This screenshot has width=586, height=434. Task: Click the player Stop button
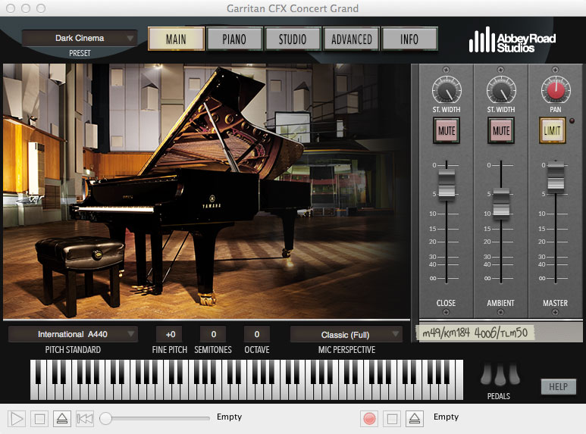40,418
